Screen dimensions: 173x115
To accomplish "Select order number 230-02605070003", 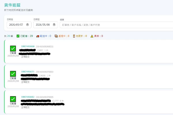I will (45, 72).
